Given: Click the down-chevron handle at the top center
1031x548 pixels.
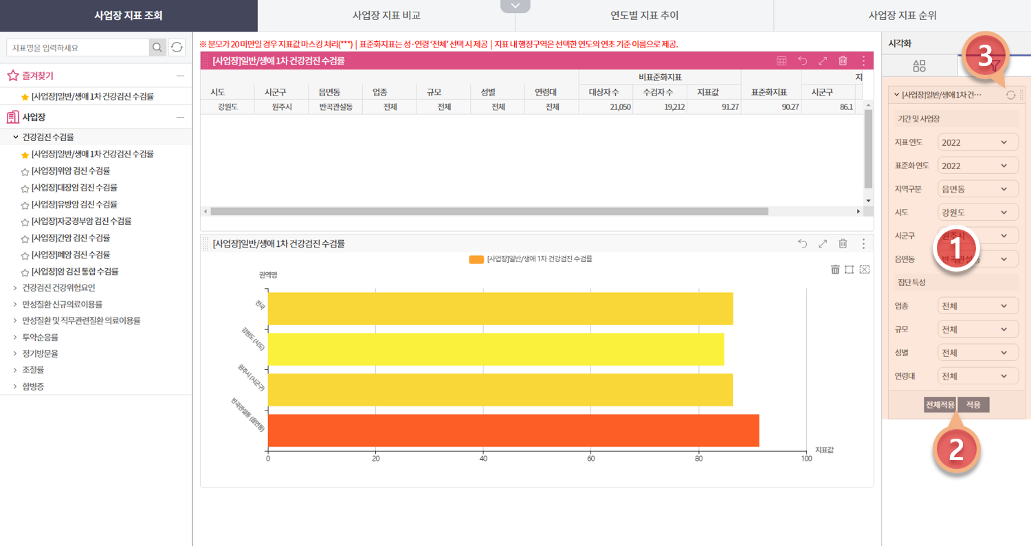Looking at the screenshot, I should [515, 6].
